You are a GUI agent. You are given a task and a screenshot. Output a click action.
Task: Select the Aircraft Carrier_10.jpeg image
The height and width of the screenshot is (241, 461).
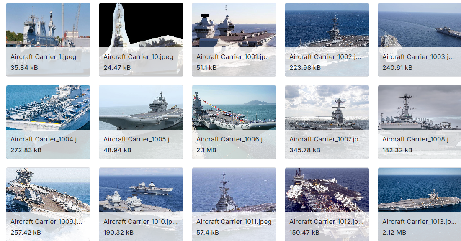click(141, 40)
